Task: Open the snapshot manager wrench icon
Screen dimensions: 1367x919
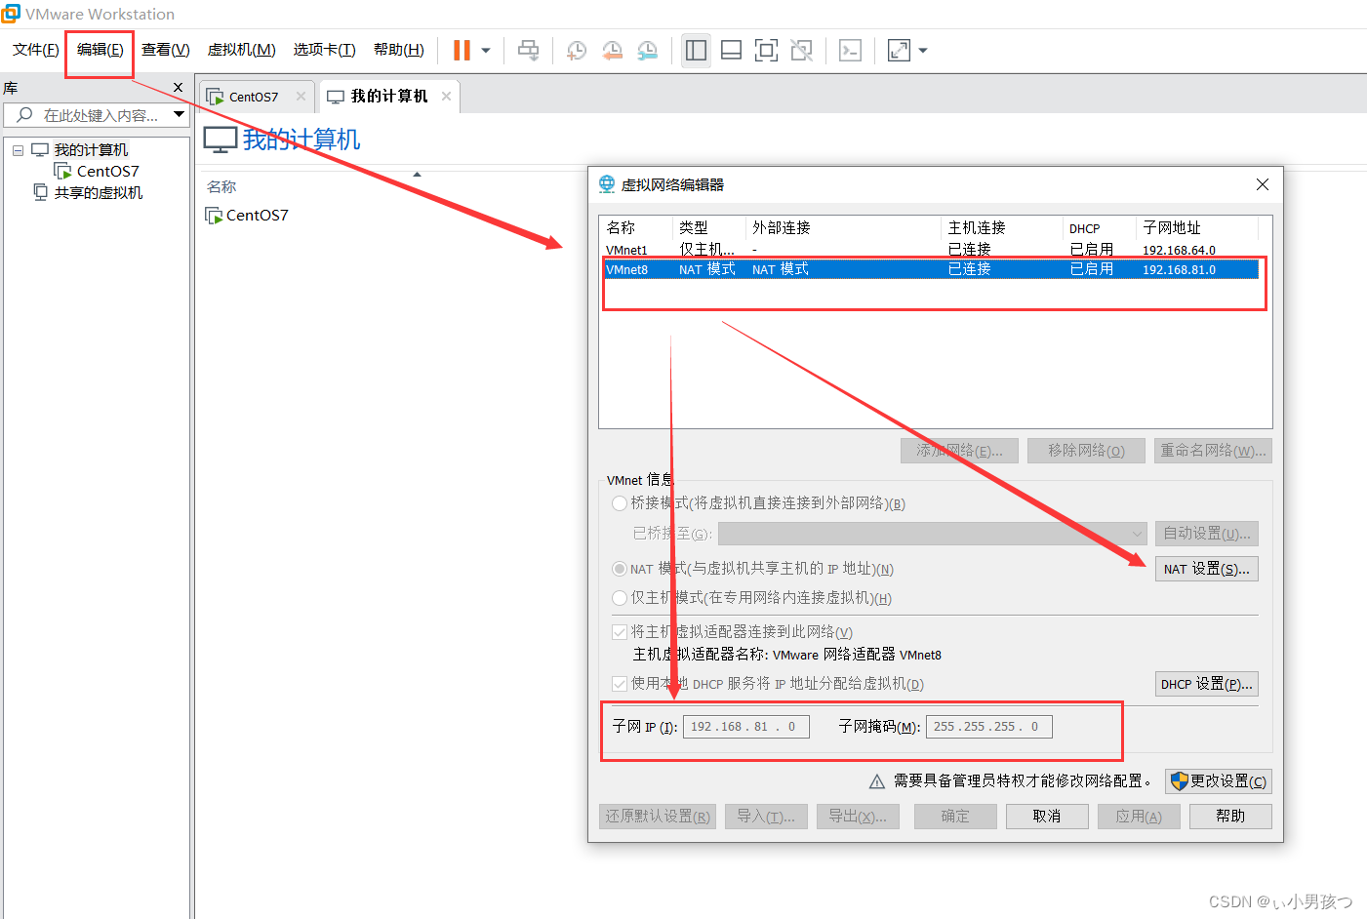Action: click(x=647, y=50)
